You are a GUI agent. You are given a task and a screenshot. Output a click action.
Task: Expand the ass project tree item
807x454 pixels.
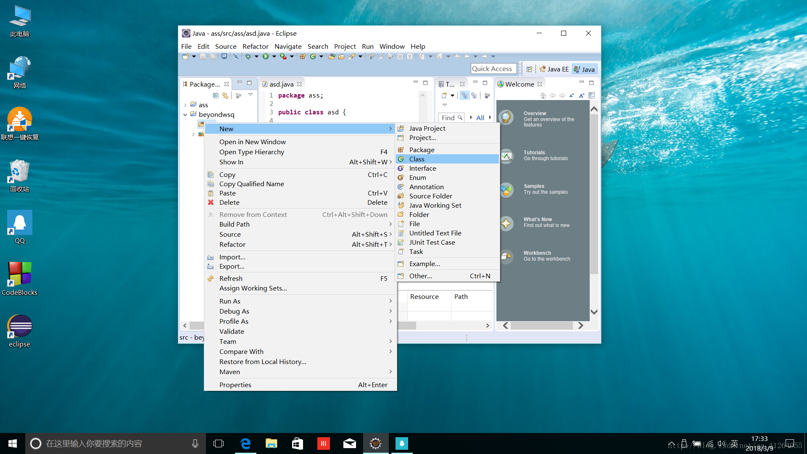coord(186,104)
